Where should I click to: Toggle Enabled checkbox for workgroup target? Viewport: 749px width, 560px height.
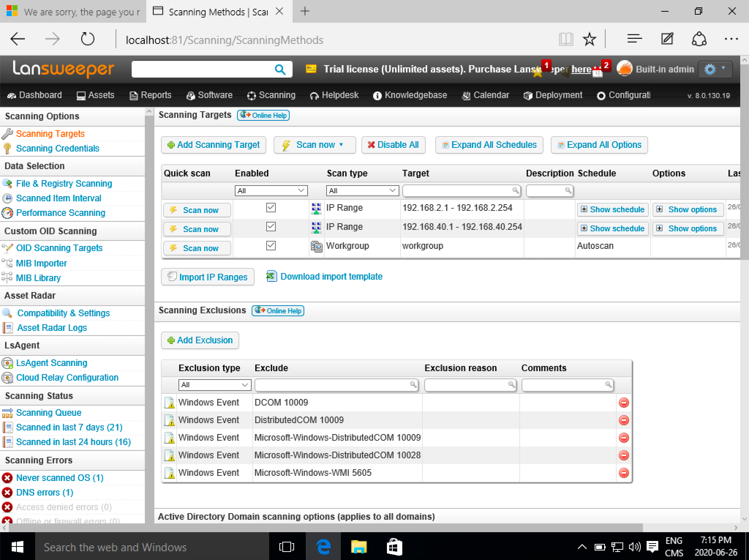click(x=271, y=246)
